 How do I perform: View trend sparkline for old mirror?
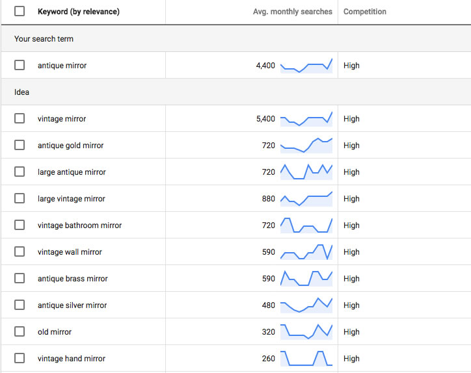click(x=306, y=332)
